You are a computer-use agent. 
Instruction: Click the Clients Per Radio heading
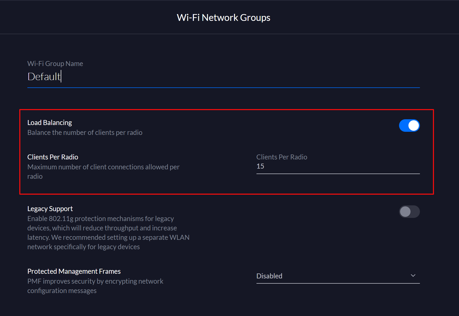(53, 157)
